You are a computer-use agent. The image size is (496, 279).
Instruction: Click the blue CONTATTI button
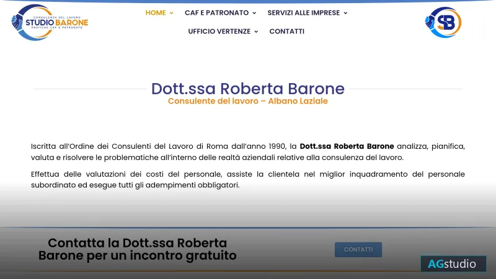(x=358, y=250)
